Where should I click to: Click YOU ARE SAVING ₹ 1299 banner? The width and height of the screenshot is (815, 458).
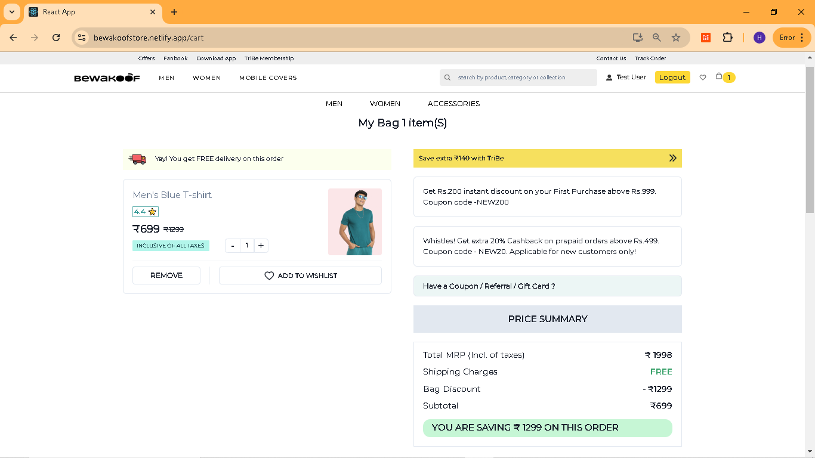pyautogui.click(x=548, y=428)
